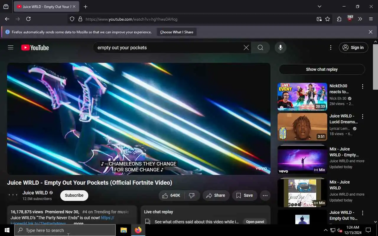Open options menu for NickEh30 video
The image size is (378, 236).
coord(363,86)
